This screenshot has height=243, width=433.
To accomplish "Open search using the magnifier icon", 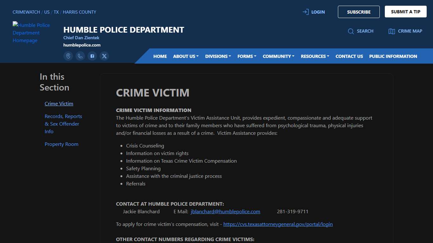I will (351, 31).
